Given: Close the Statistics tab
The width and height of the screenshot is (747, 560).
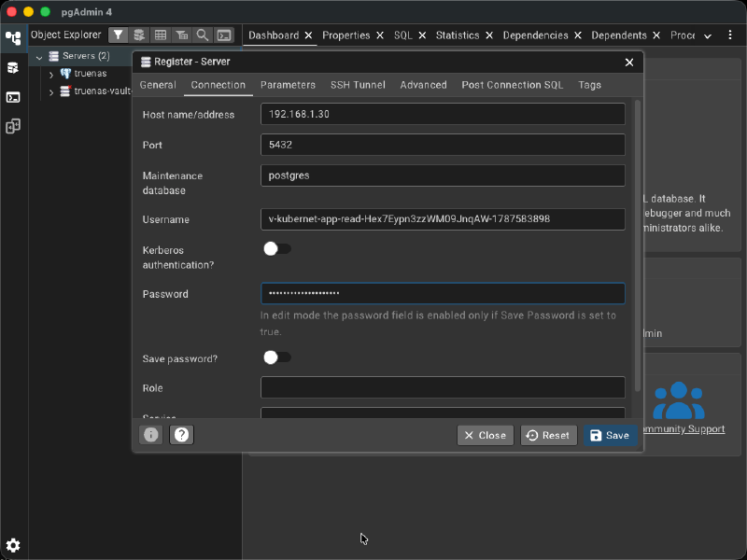Looking at the screenshot, I should pyautogui.click(x=489, y=35).
